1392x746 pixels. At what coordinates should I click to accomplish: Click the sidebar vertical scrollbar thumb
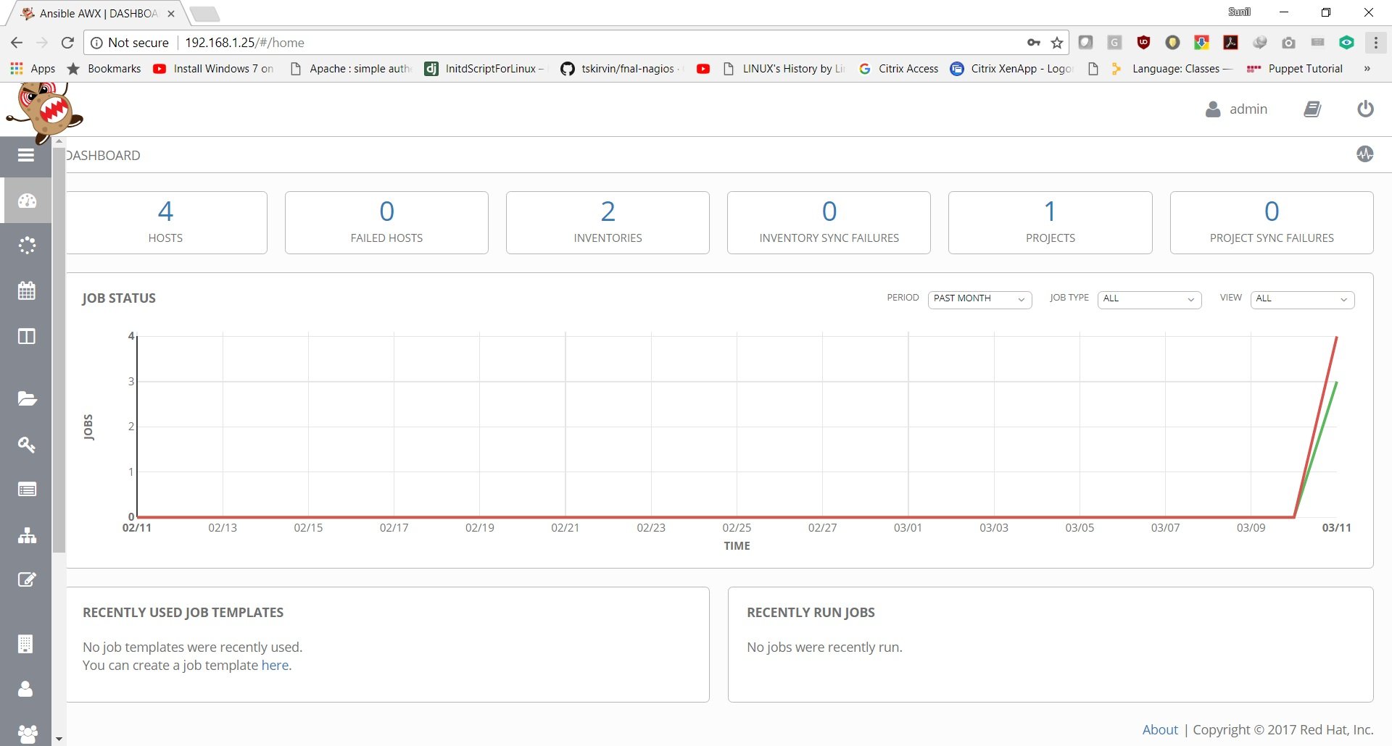[x=59, y=349]
